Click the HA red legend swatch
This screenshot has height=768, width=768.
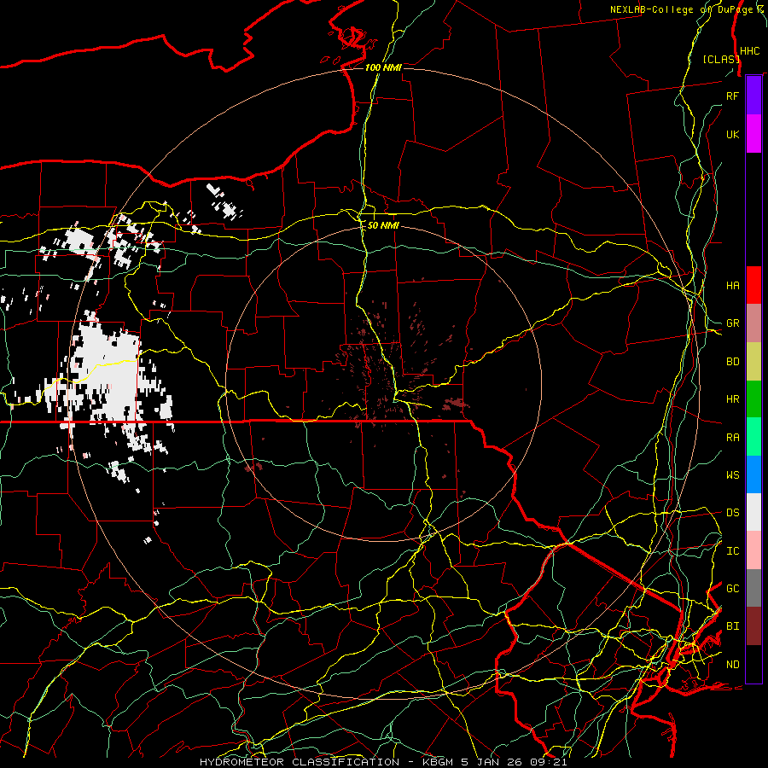tap(753, 285)
